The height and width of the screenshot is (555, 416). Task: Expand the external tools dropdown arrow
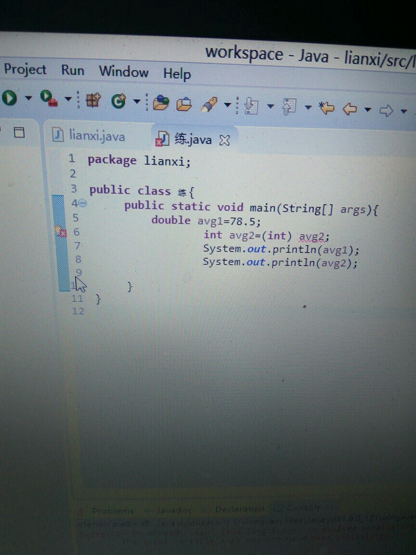68,99
